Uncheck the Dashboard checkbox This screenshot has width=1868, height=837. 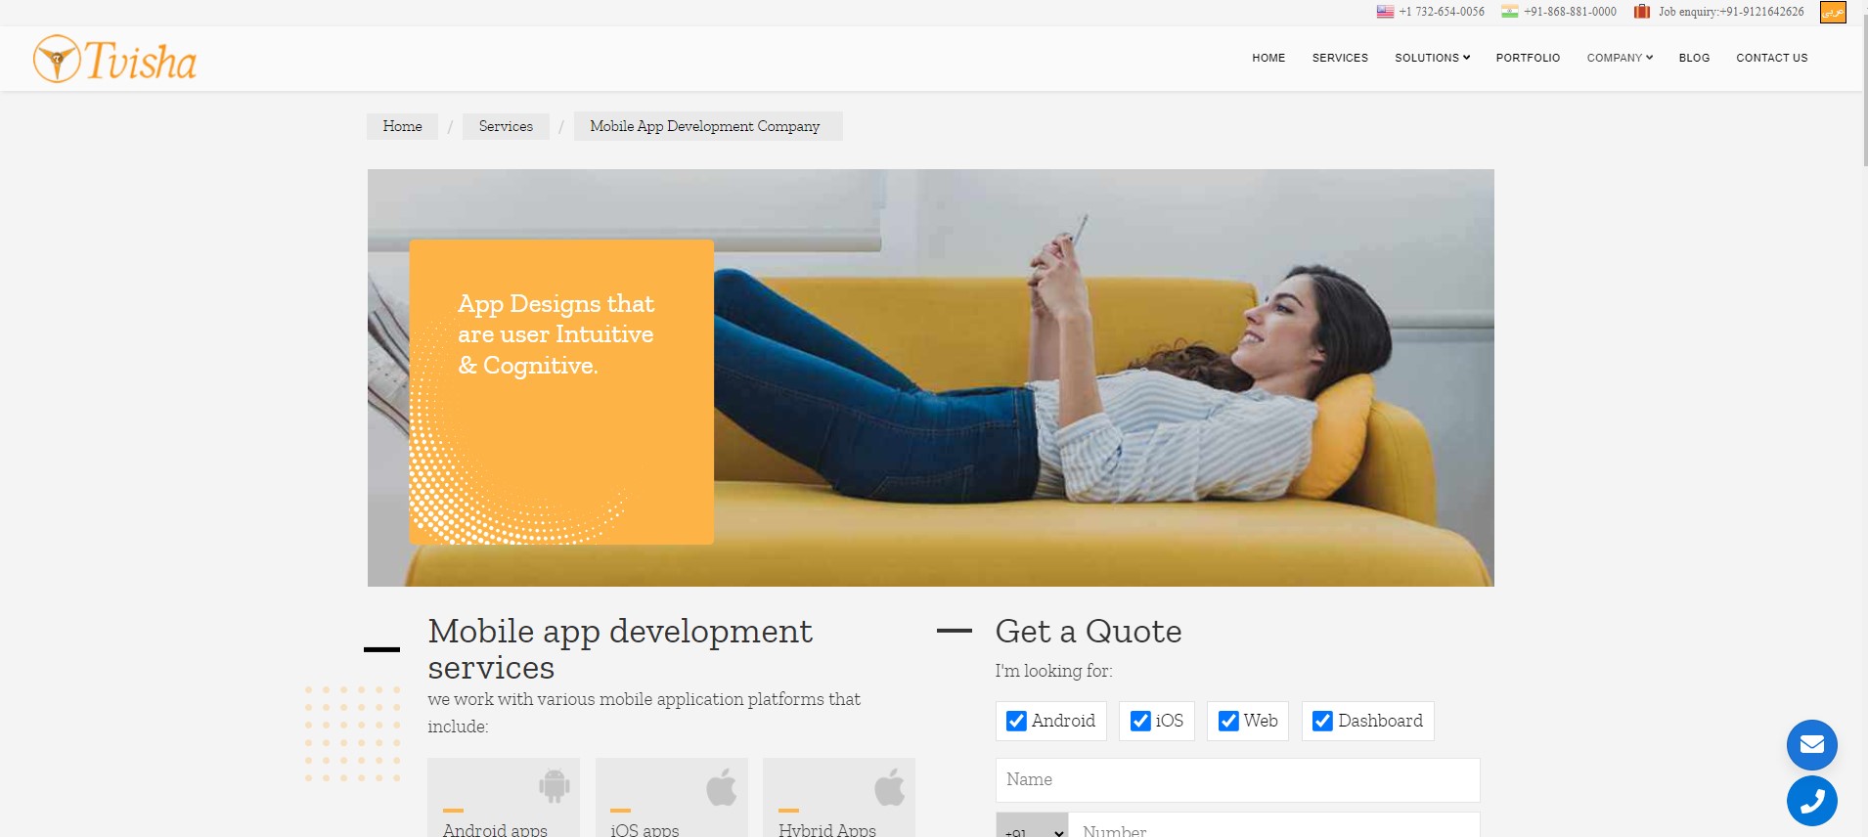(x=1322, y=721)
